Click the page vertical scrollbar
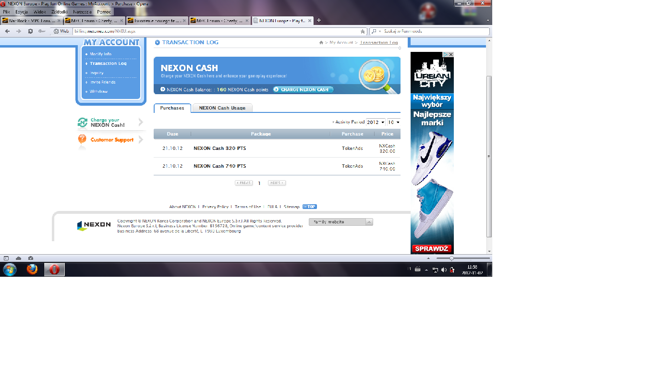The height and width of the screenshot is (369, 656). pos(489,156)
